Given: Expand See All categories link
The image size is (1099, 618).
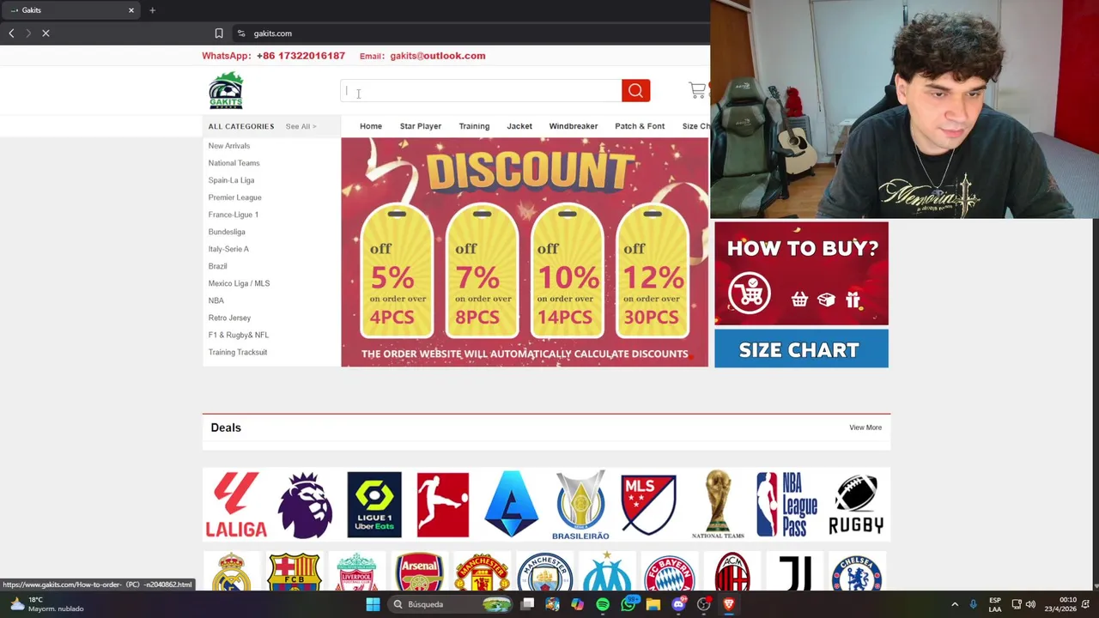Looking at the screenshot, I should pos(301,126).
